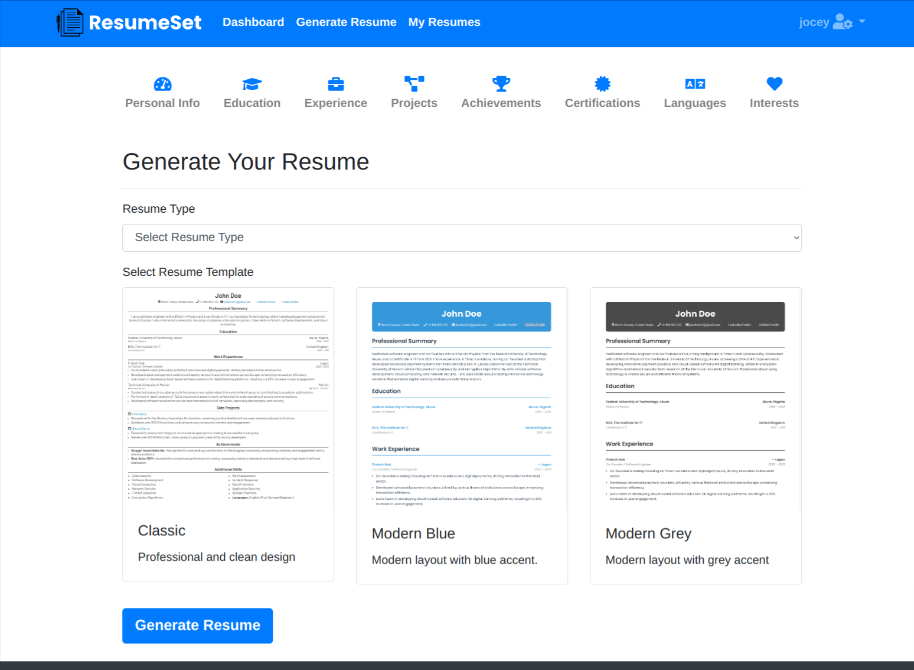Open the Projects diagram icon

click(414, 84)
